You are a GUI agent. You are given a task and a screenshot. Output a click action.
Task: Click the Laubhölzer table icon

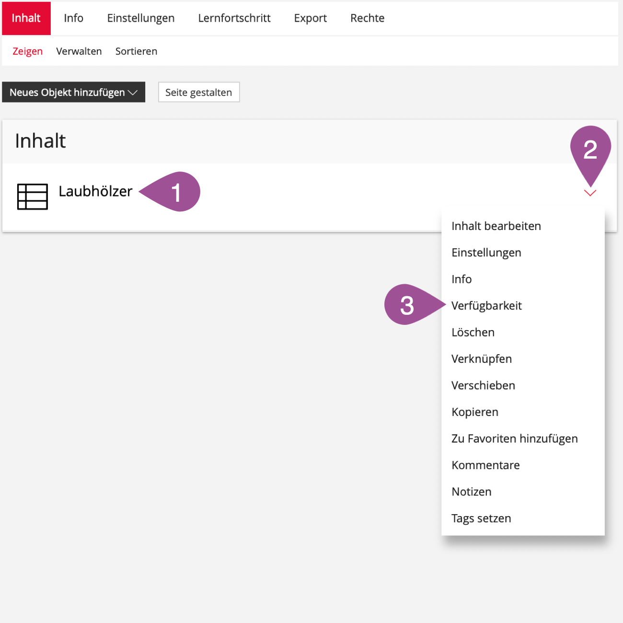pos(32,196)
